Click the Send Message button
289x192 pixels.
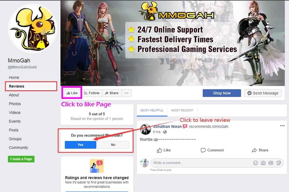click(x=263, y=93)
